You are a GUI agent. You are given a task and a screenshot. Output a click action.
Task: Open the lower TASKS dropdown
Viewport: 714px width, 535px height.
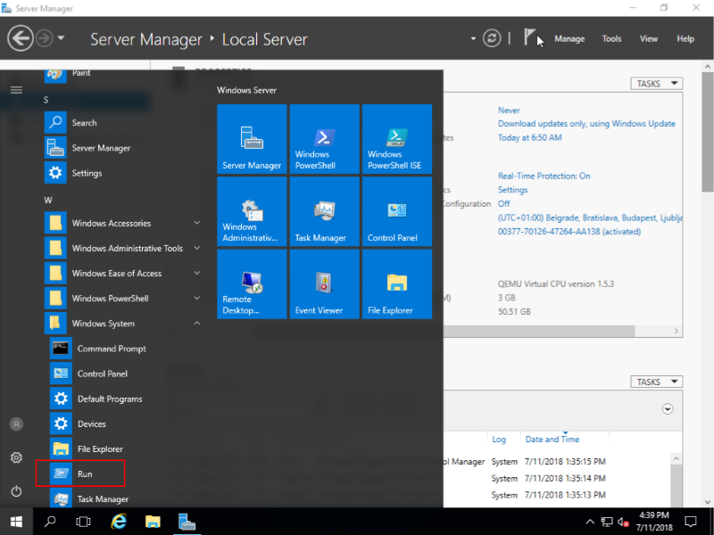pos(656,382)
